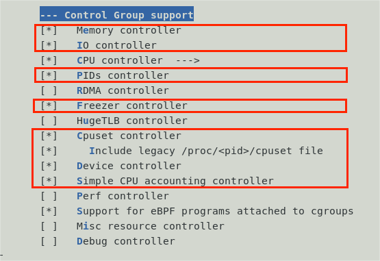The width and height of the screenshot is (380, 261).
Task: Toggle the Freezer controller checkbox
Action: point(49,105)
